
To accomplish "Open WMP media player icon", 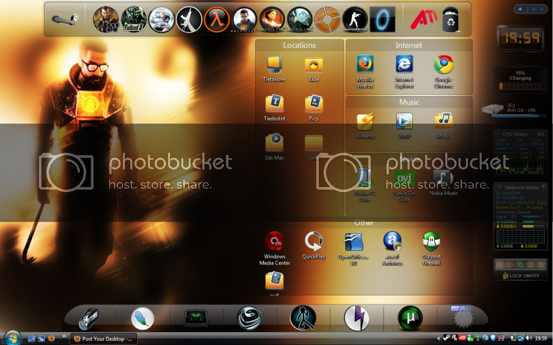I will (404, 126).
